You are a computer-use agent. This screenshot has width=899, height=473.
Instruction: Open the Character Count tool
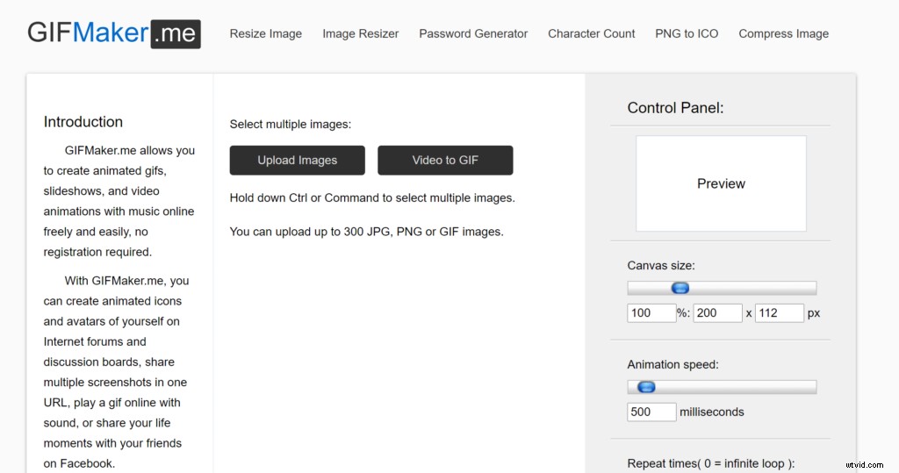[x=591, y=34]
